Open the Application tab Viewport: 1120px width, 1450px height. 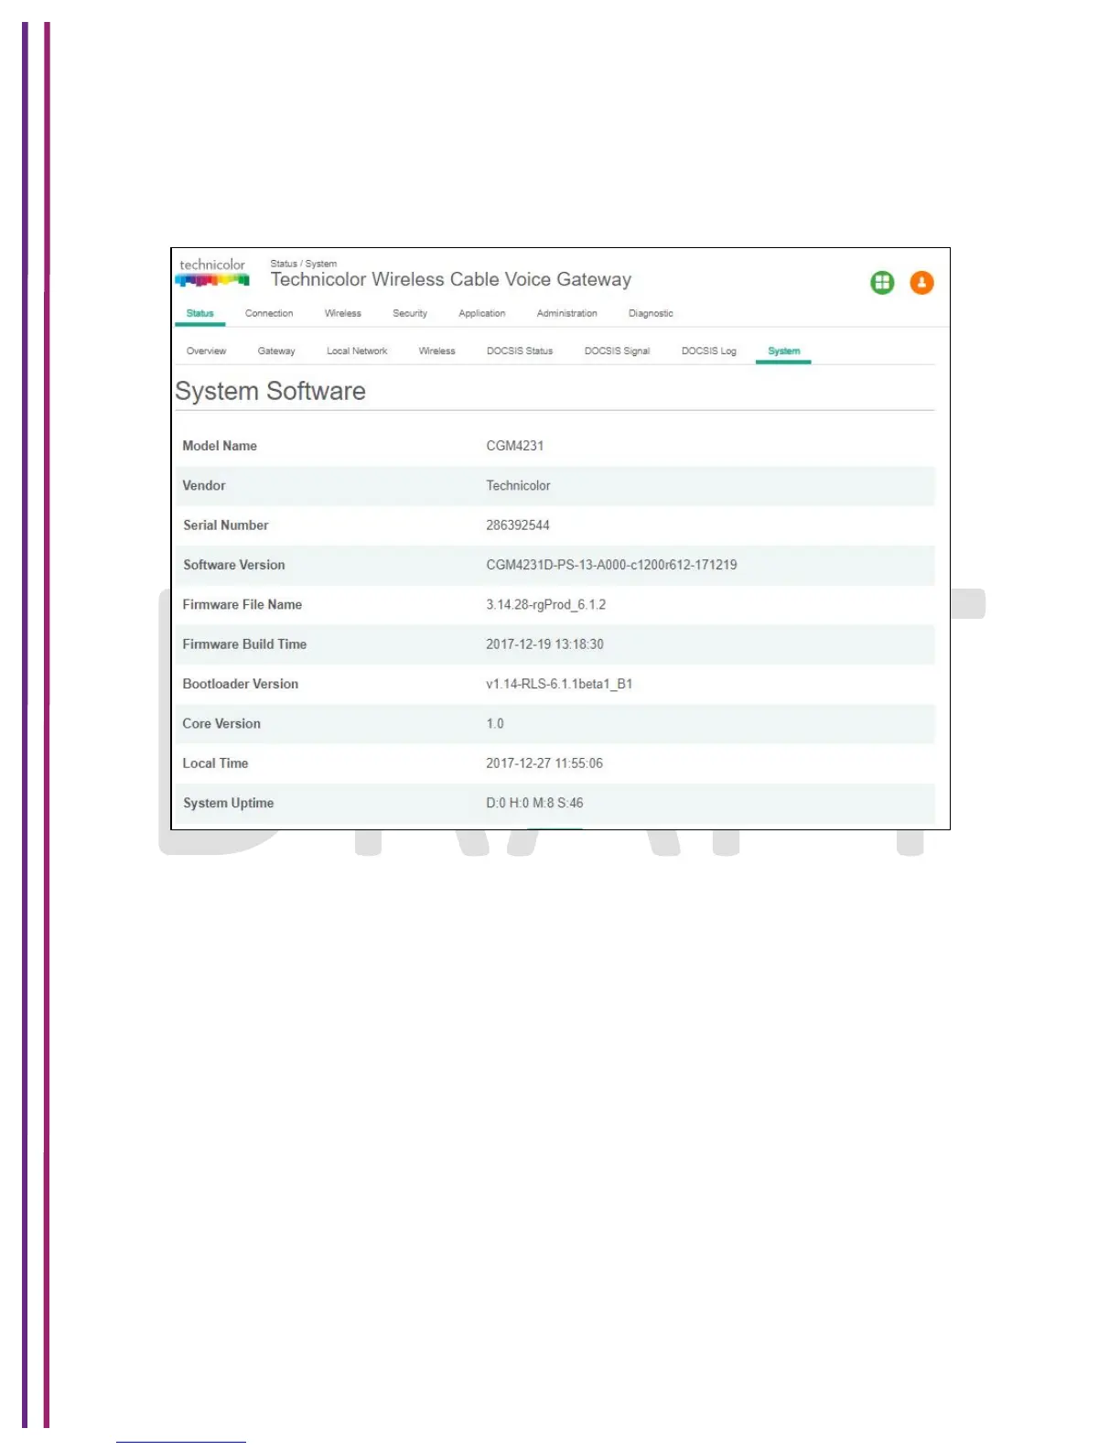tap(482, 313)
